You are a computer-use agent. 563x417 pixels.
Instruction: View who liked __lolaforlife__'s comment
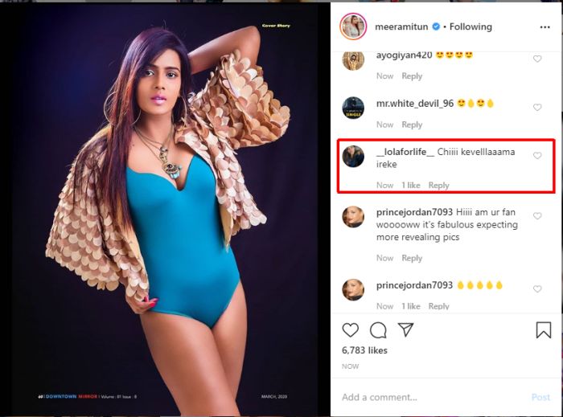pyautogui.click(x=411, y=186)
